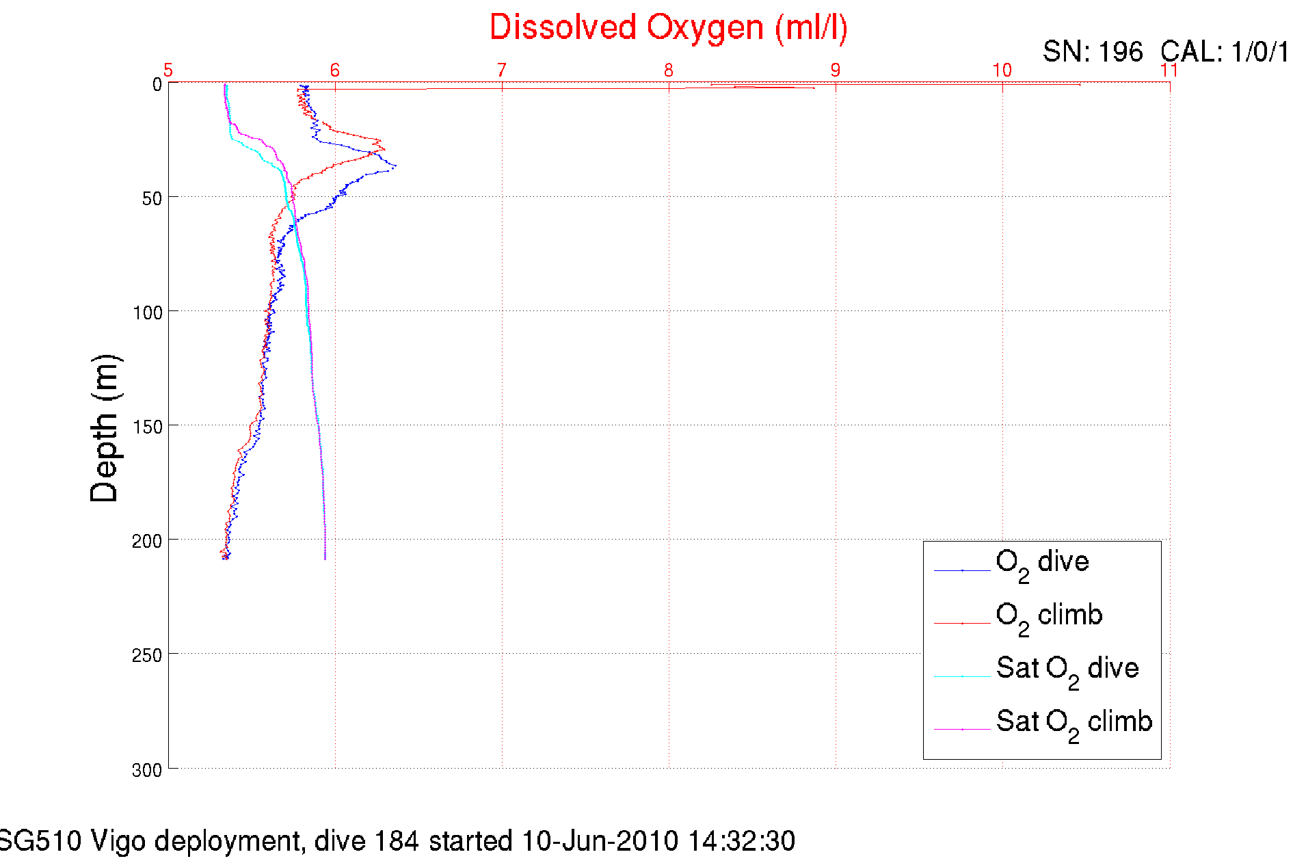Click the cyan Sat O2 dive legend line
The image size is (1293, 863).
[x=962, y=676]
